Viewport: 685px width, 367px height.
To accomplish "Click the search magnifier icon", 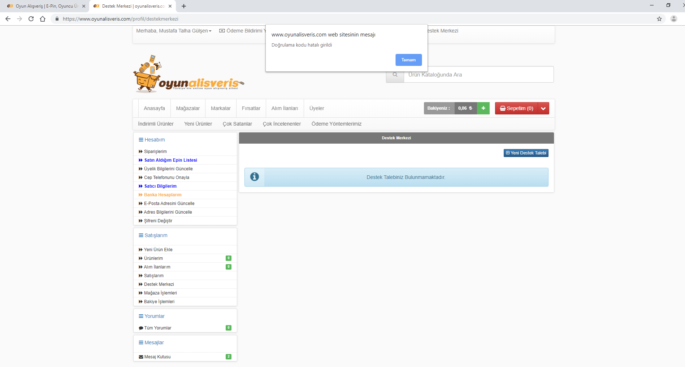I will point(395,75).
